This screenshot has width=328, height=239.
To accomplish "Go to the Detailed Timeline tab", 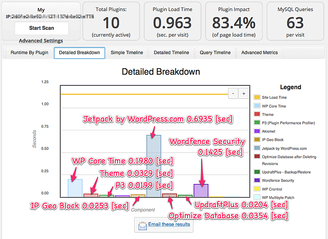I will pos(171,53).
